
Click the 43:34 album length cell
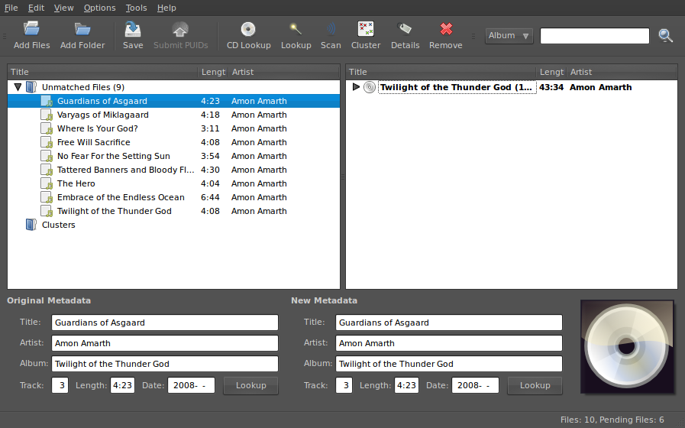tap(551, 87)
